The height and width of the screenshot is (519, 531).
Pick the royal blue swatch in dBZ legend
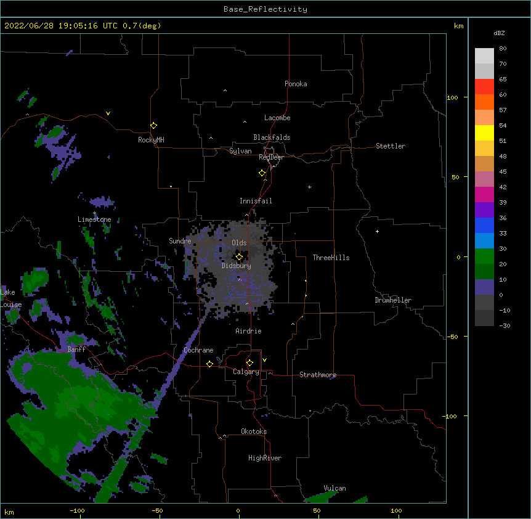(484, 225)
